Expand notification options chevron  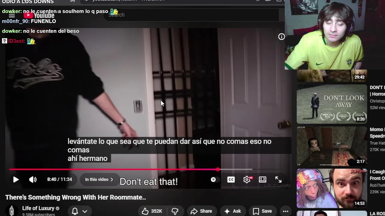pyautogui.click(x=85, y=211)
